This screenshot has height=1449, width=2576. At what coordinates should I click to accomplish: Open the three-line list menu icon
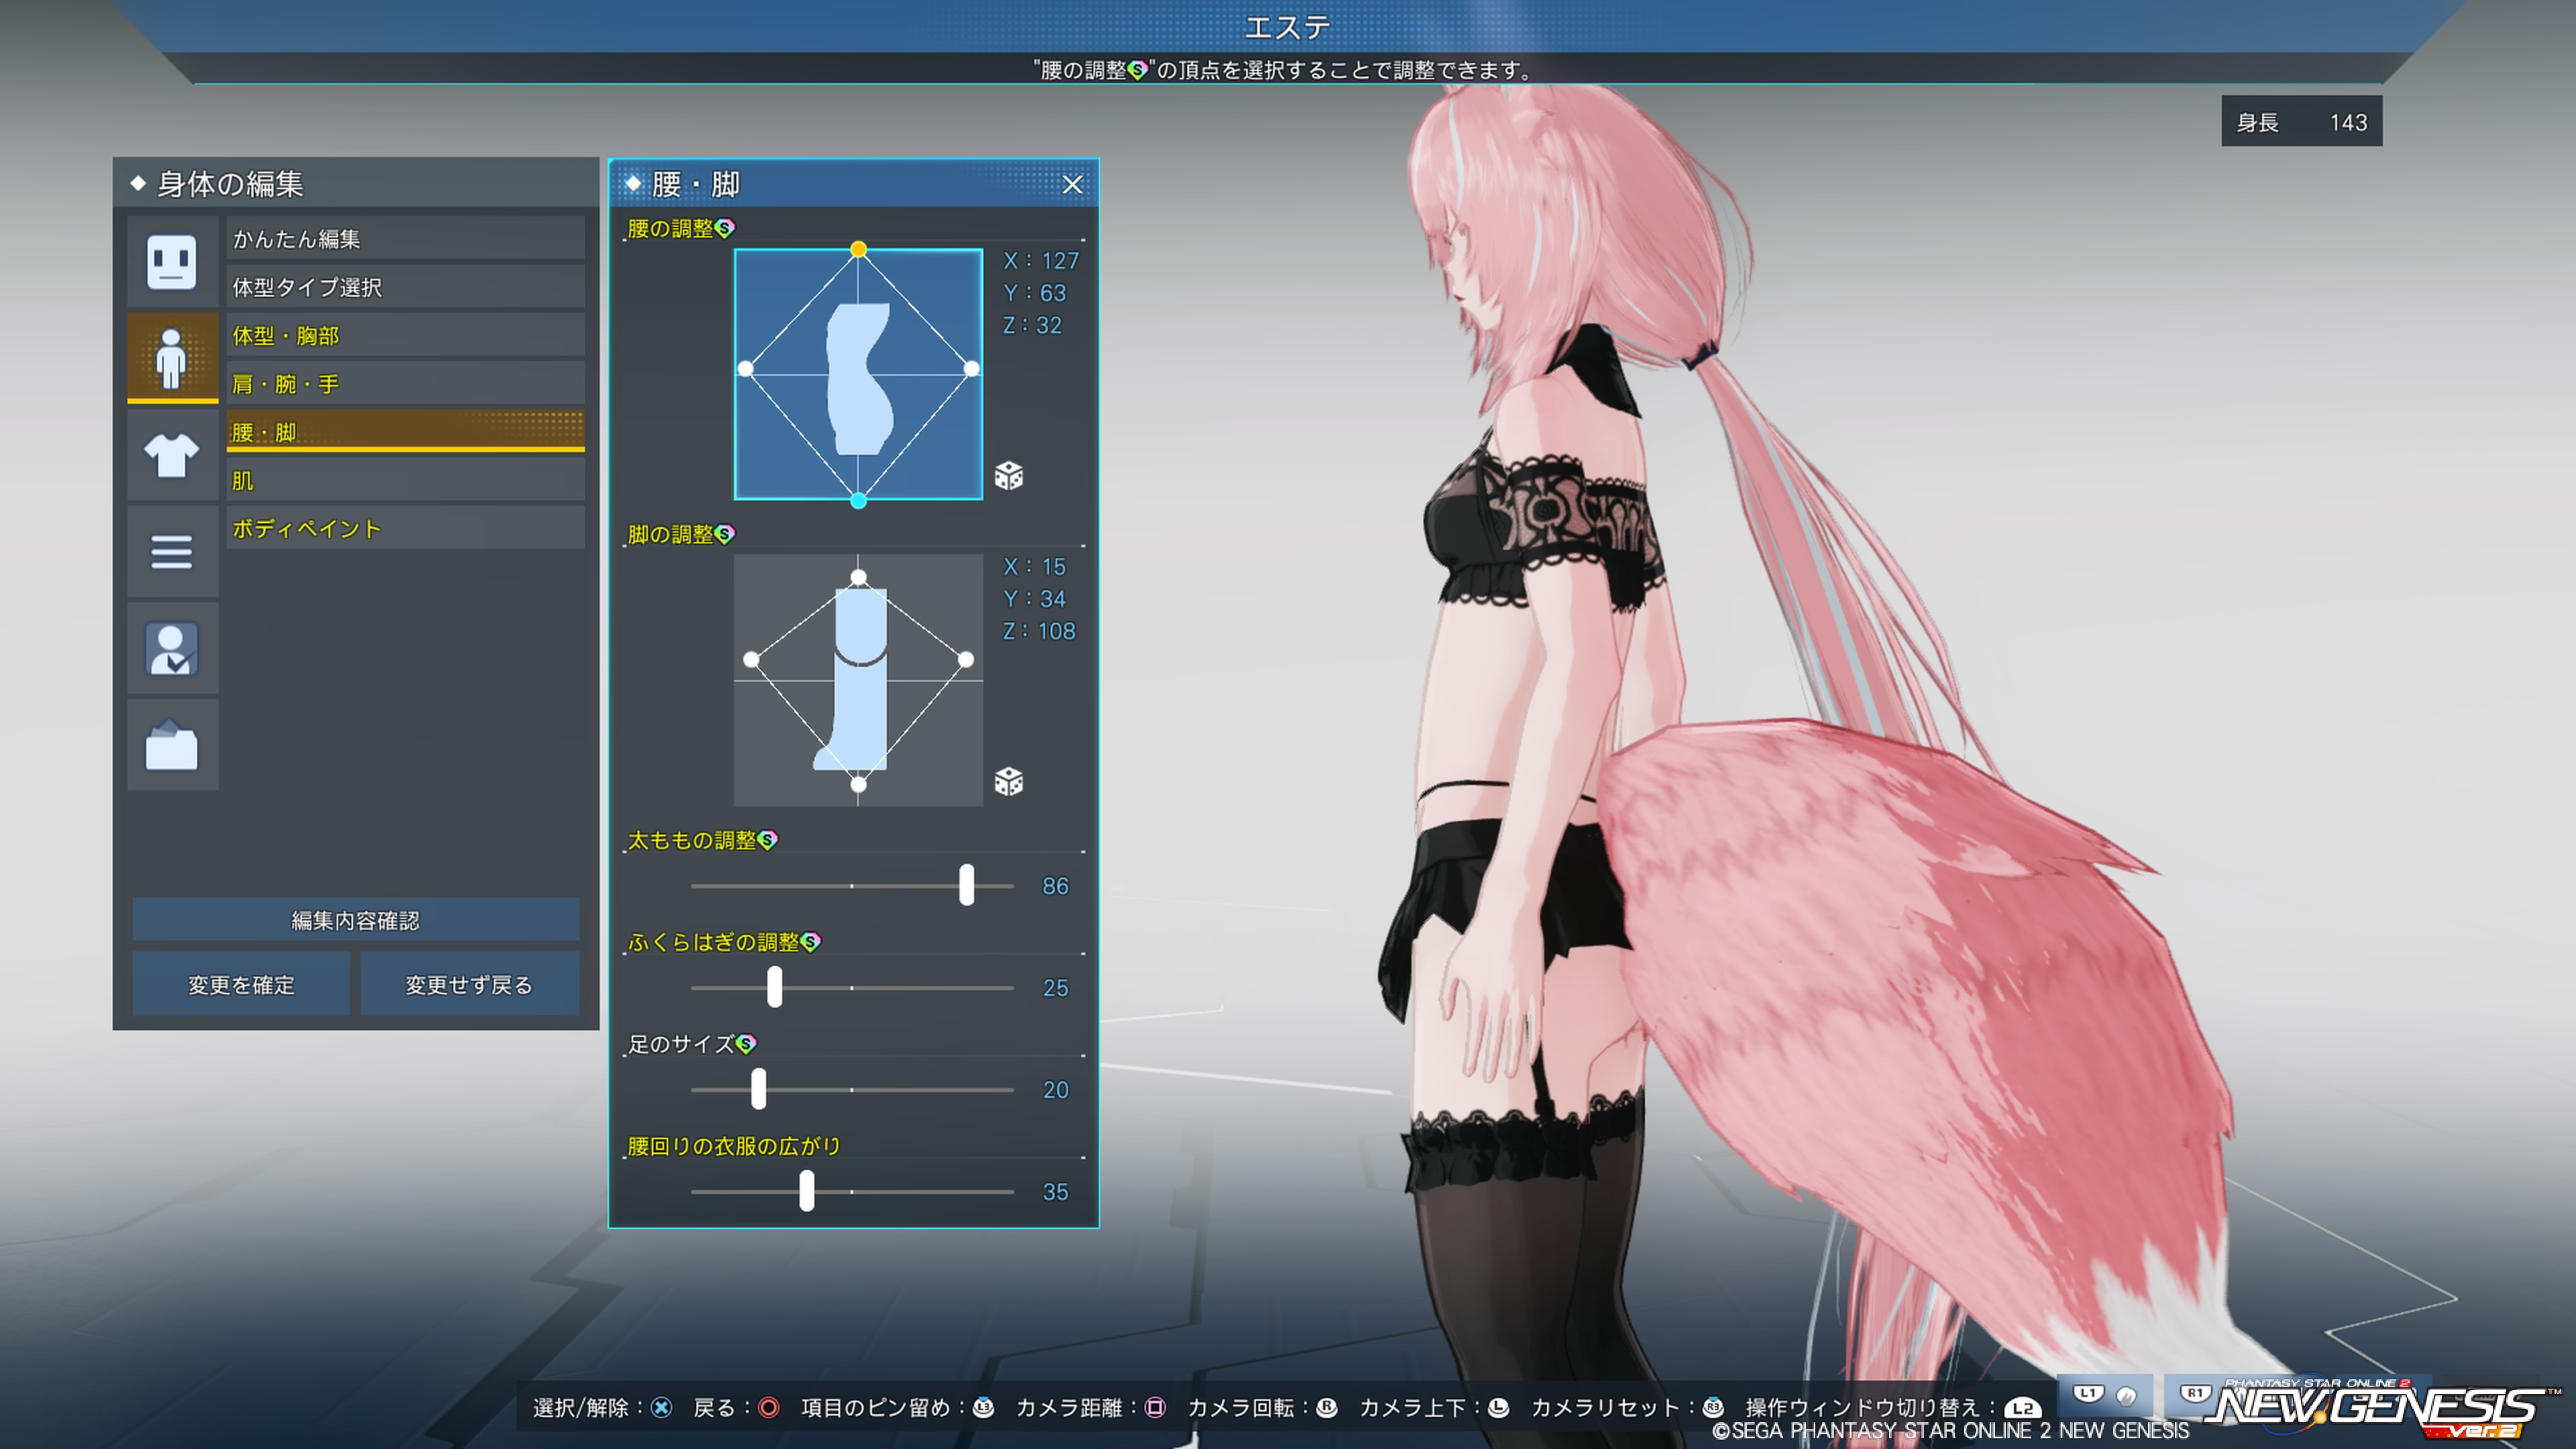[x=171, y=551]
